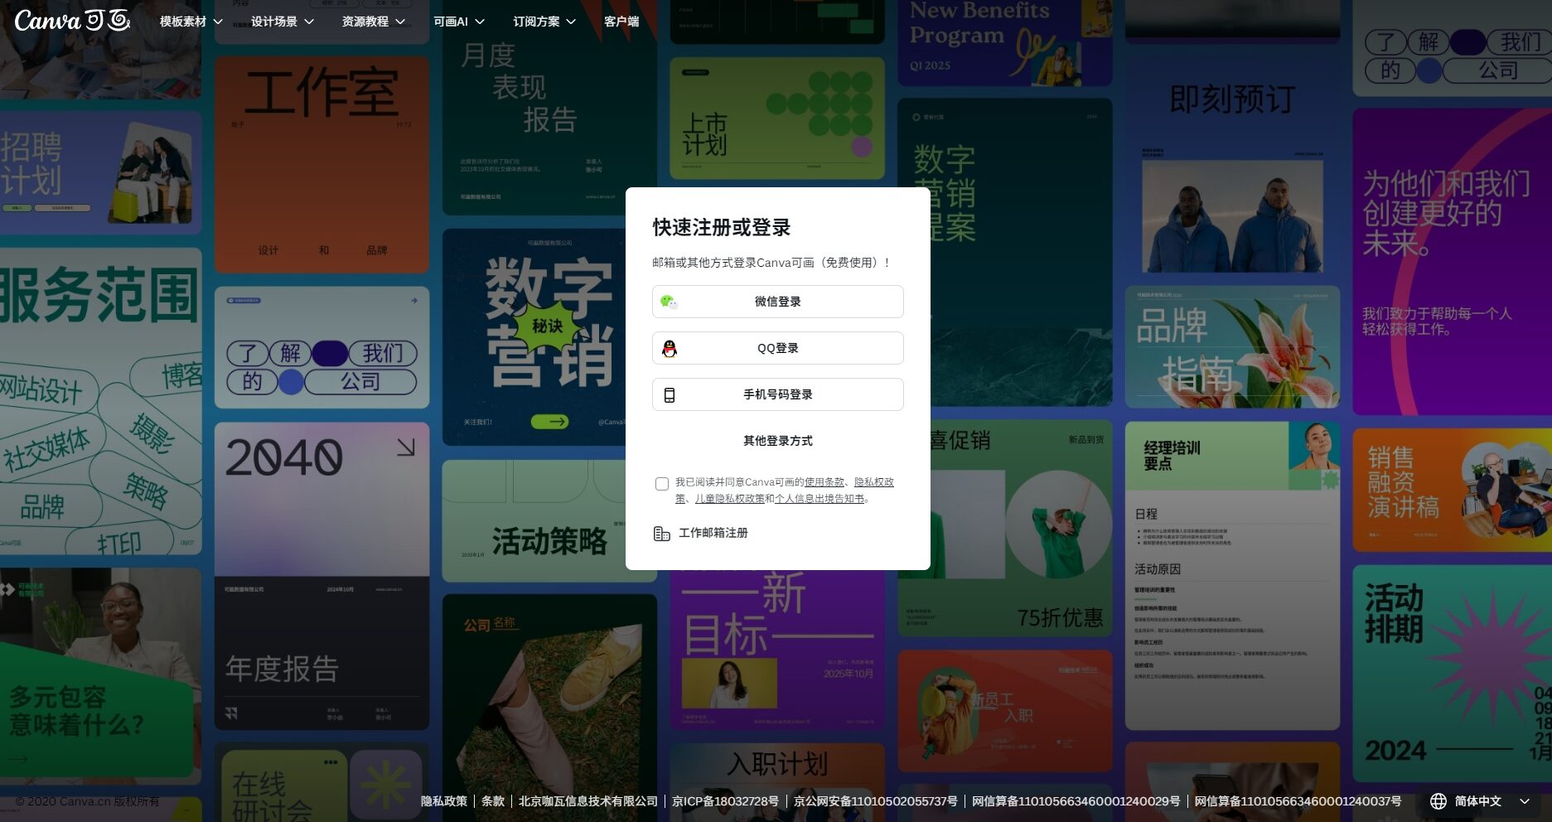Open 儿童隐私权政策 link
The width and height of the screenshot is (1552, 822).
pos(729,499)
